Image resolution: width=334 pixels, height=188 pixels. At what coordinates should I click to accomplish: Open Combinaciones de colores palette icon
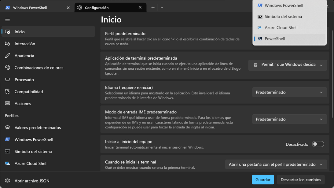pyautogui.click(x=8, y=68)
